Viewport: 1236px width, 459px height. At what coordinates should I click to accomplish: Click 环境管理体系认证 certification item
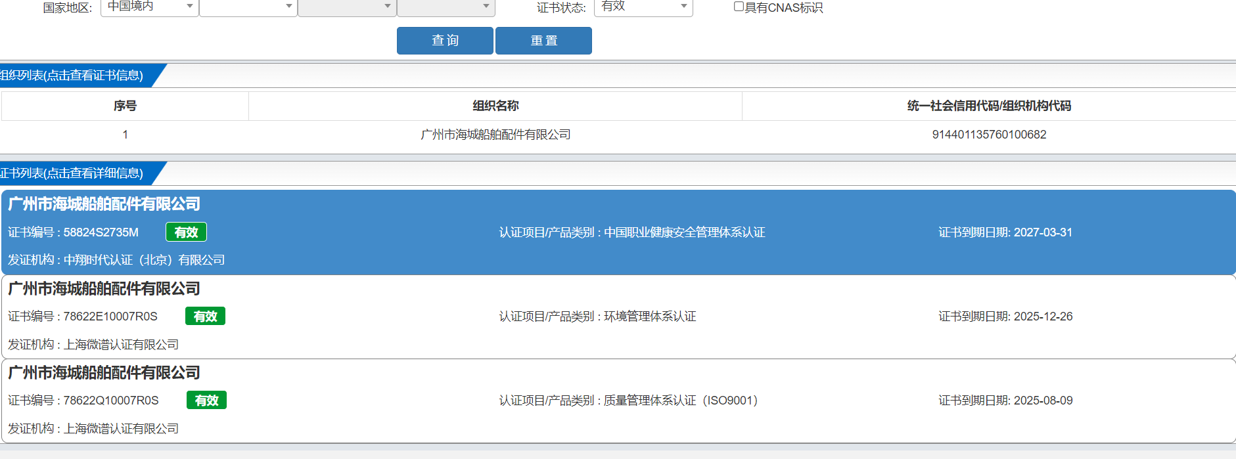pyautogui.click(x=650, y=317)
